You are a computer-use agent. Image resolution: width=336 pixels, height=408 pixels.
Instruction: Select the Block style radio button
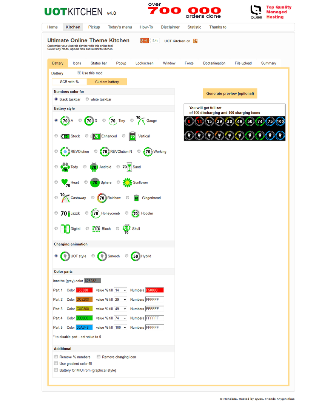click(x=87, y=229)
